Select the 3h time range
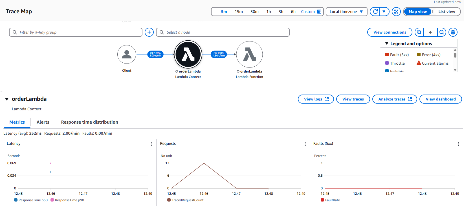The image size is (464, 210). [x=281, y=12]
